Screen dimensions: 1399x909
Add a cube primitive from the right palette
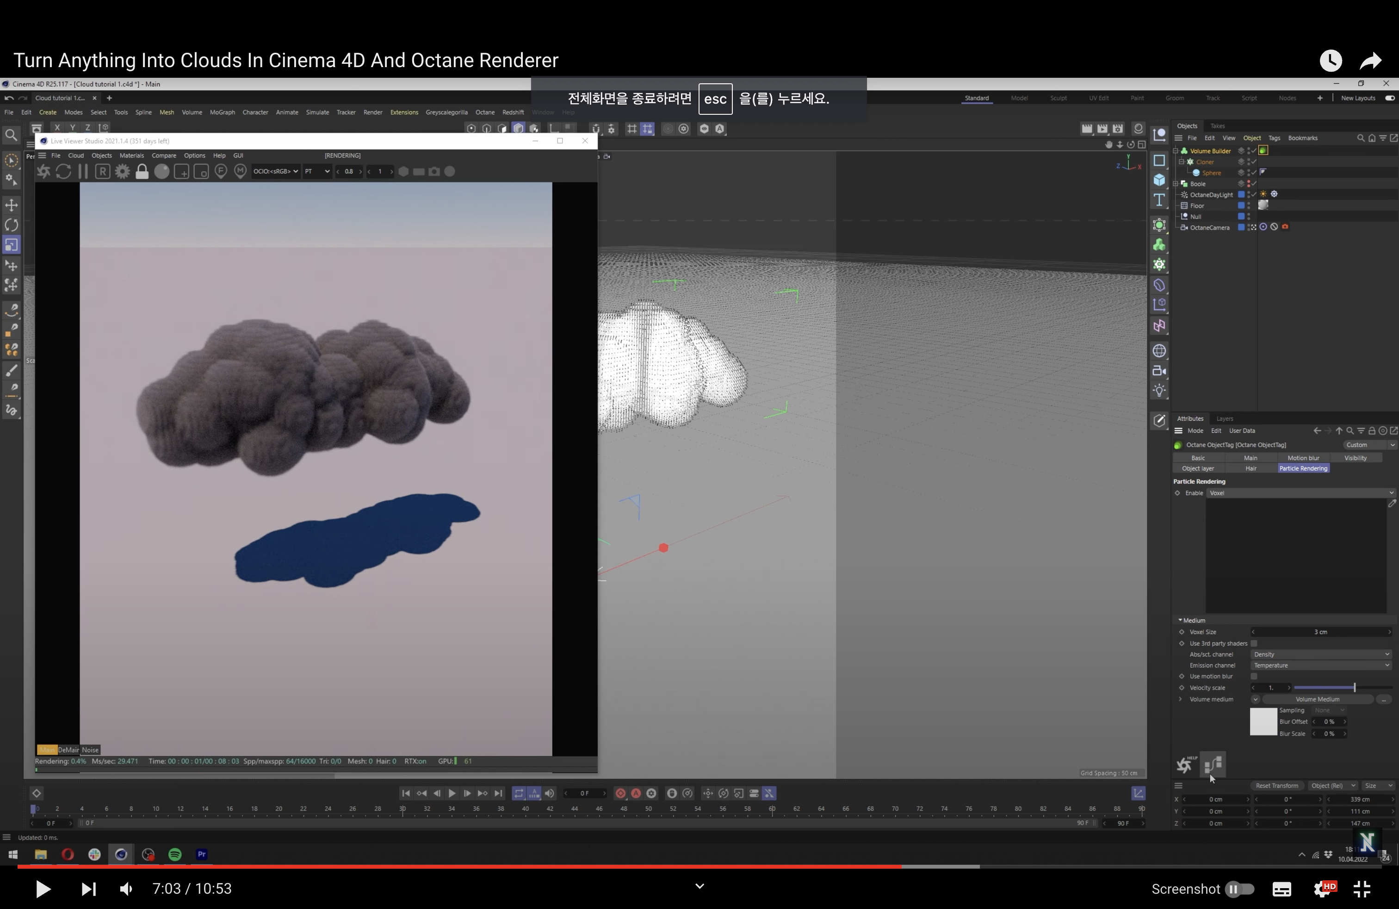pos(1159,180)
